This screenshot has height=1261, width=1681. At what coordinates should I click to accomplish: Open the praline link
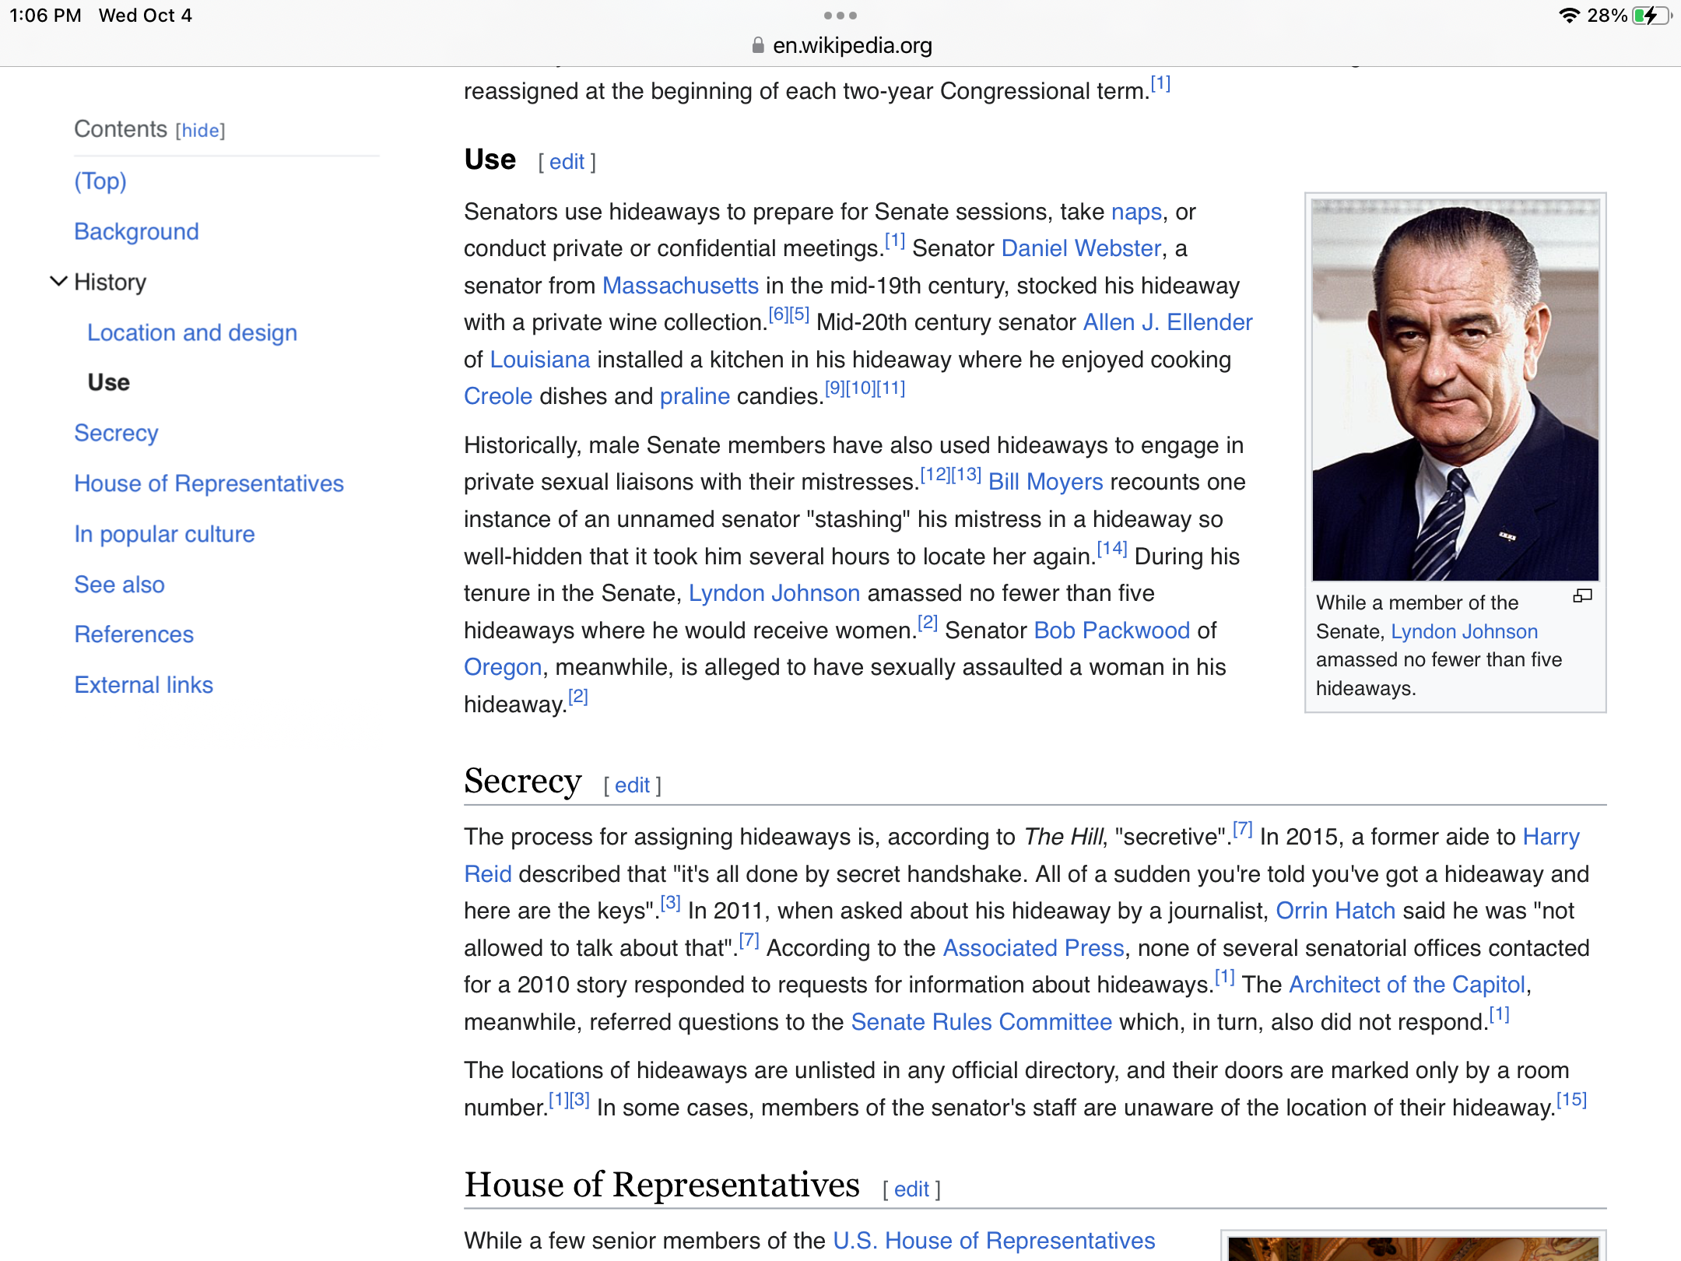[694, 396]
